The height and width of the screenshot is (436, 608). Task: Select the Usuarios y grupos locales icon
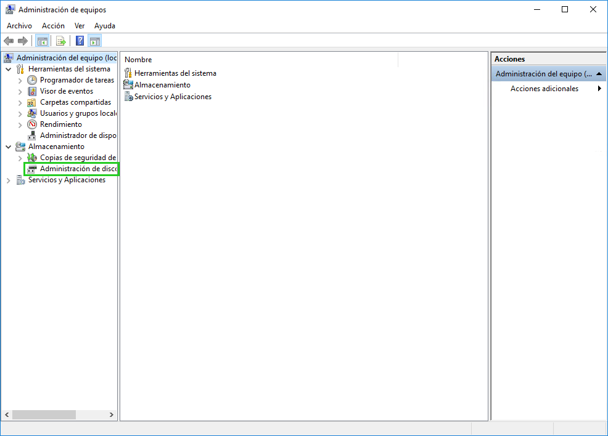pyautogui.click(x=32, y=113)
